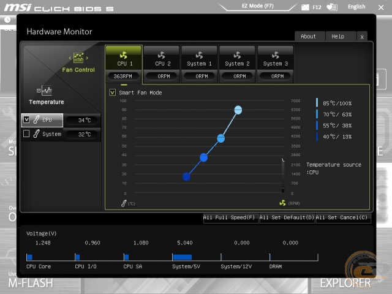The width and height of the screenshot is (392, 294).
Task: Select the 70°C fan curve point
Action: 221,138
